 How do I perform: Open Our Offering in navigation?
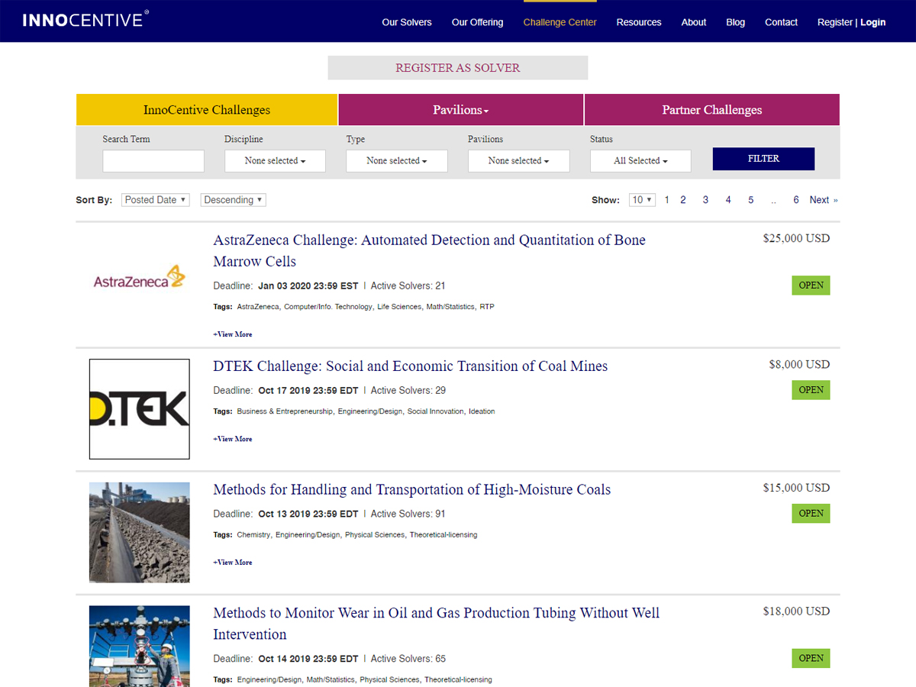pyautogui.click(x=477, y=22)
